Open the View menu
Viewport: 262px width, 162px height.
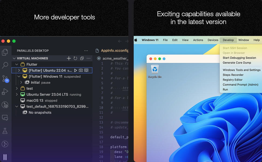(x=185, y=40)
